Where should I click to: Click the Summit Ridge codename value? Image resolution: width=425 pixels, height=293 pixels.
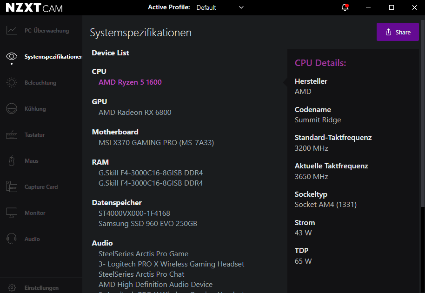point(318,120)
